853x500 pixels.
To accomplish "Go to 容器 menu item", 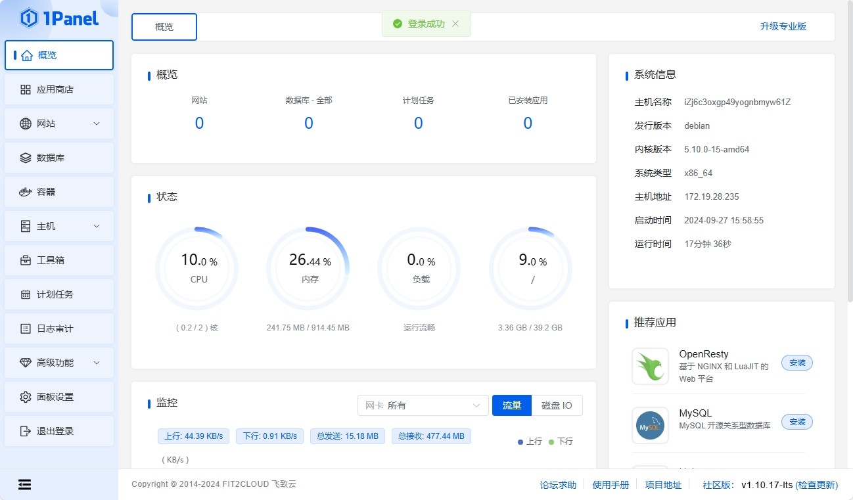I will (x=59, y=192).
